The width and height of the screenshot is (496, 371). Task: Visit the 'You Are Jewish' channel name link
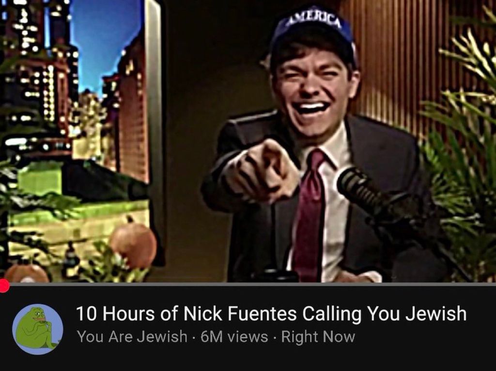132,336
